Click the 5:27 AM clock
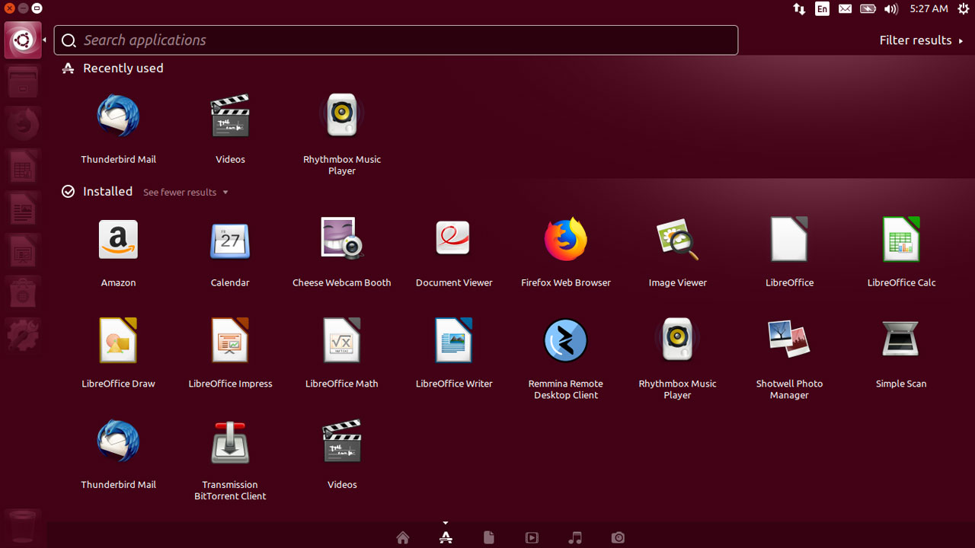The image size is (975, 548). coord(929,9)
